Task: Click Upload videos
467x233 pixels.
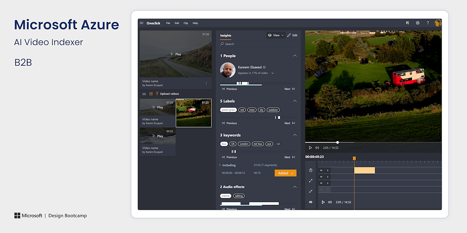Action: tap(169, 94)
